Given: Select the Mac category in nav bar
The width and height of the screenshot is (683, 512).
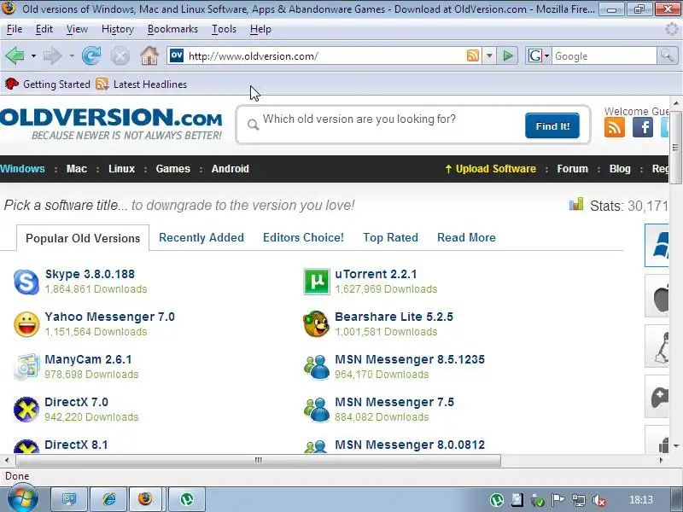Looking at the screenshot, I should [x=77, y=169].
